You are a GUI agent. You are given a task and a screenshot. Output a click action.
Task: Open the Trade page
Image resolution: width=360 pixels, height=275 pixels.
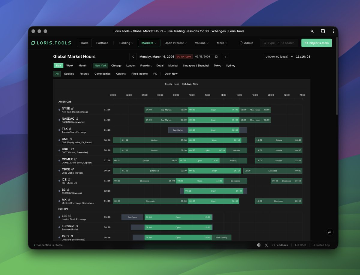84,43
